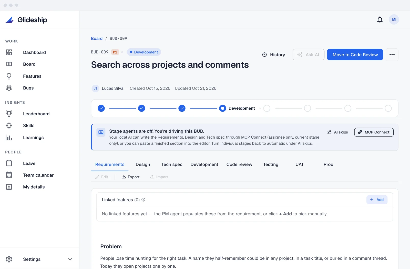
Task: Click Edit in the requirements toolbar
Action: (102, 177)
